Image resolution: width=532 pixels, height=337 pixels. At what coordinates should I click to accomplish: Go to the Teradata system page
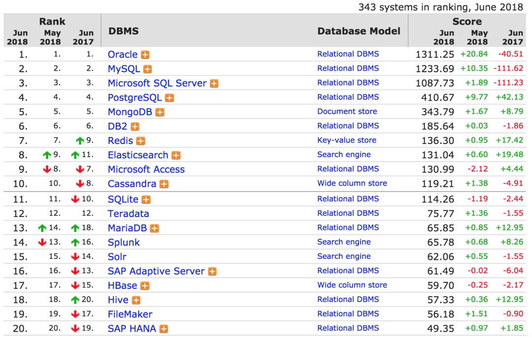(128, 214)
